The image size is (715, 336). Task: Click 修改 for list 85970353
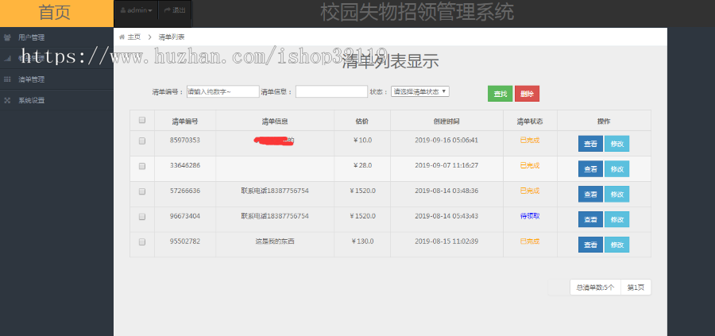click(617, 144)
